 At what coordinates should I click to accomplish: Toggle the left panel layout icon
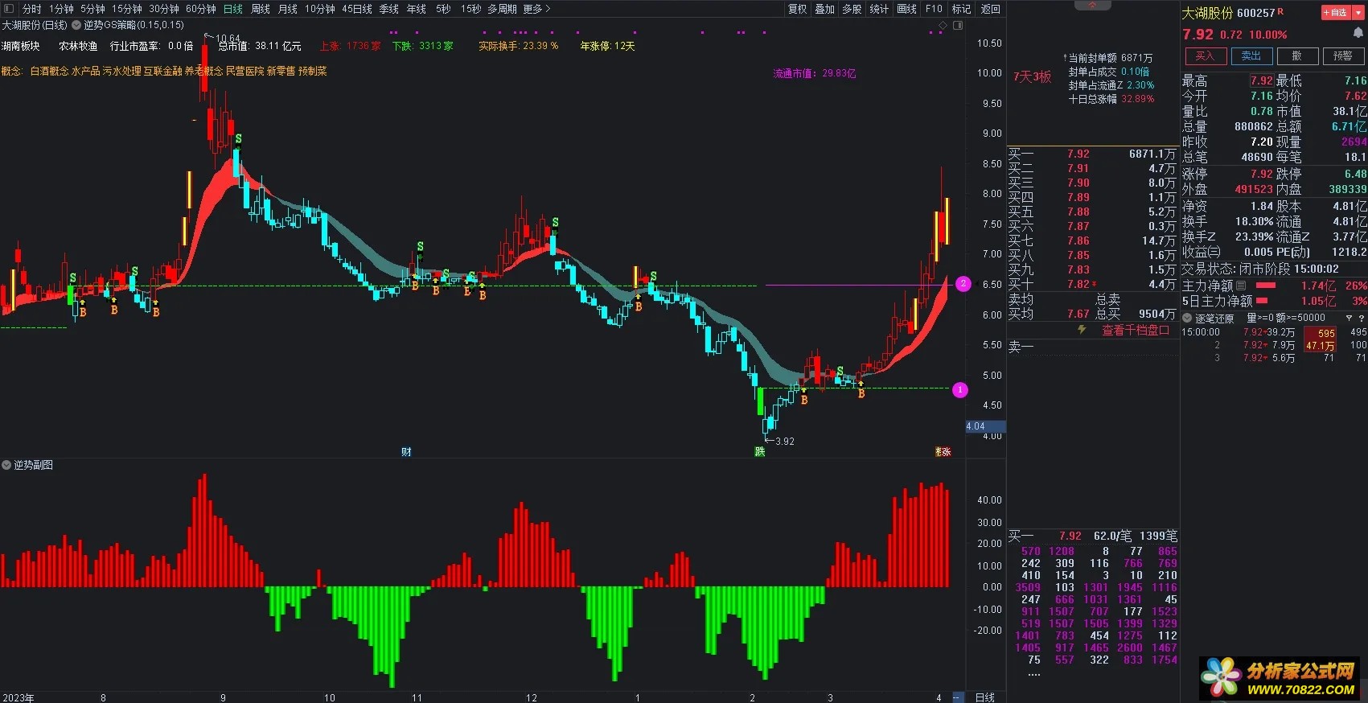pos(9,9)
